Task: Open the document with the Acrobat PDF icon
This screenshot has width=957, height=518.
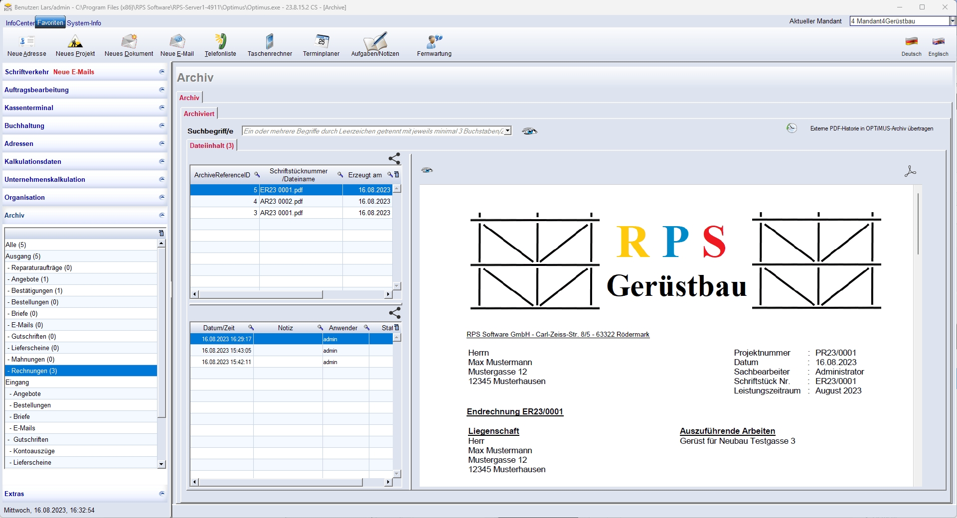Action: point(910,171)
